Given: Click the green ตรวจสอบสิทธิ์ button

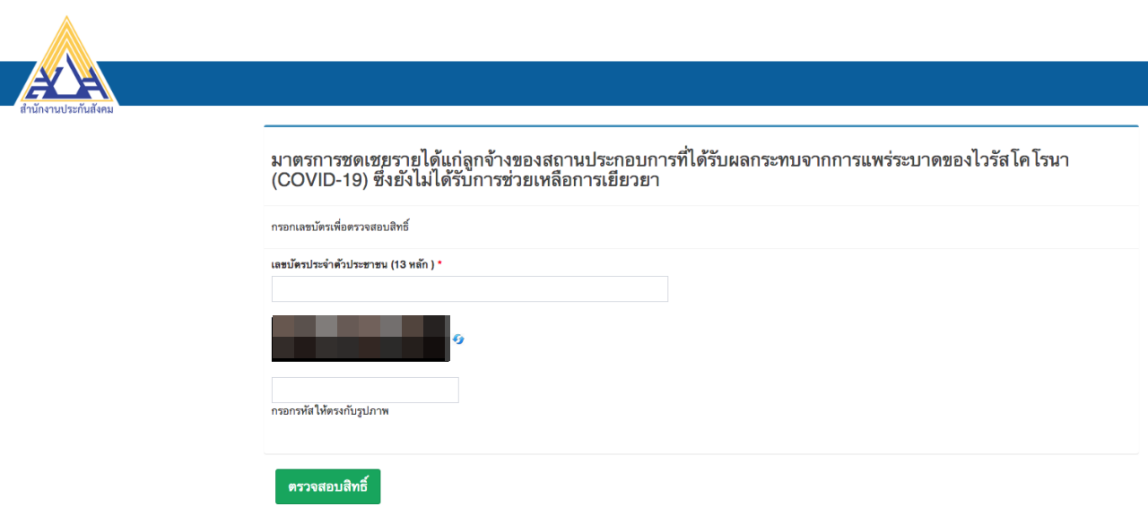Looking at the screenshot, I should click(x=327, y=486).
